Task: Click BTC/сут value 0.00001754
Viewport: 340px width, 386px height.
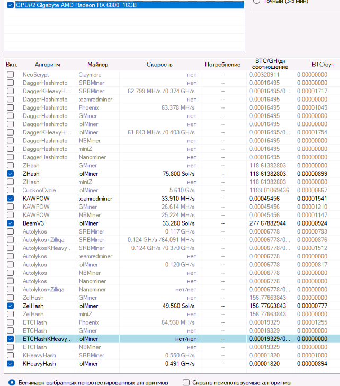Action: (312, 132)
